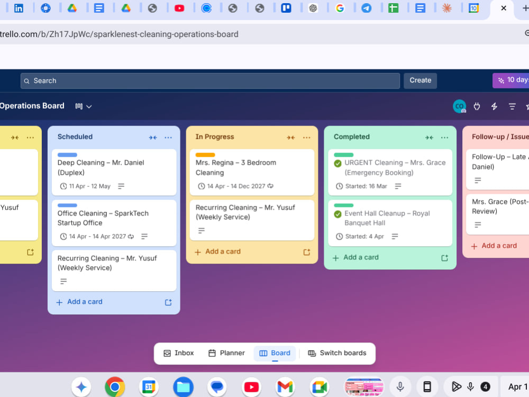
Task: Click the orange label on Mrs. Regina card
Action: [205, 155]
